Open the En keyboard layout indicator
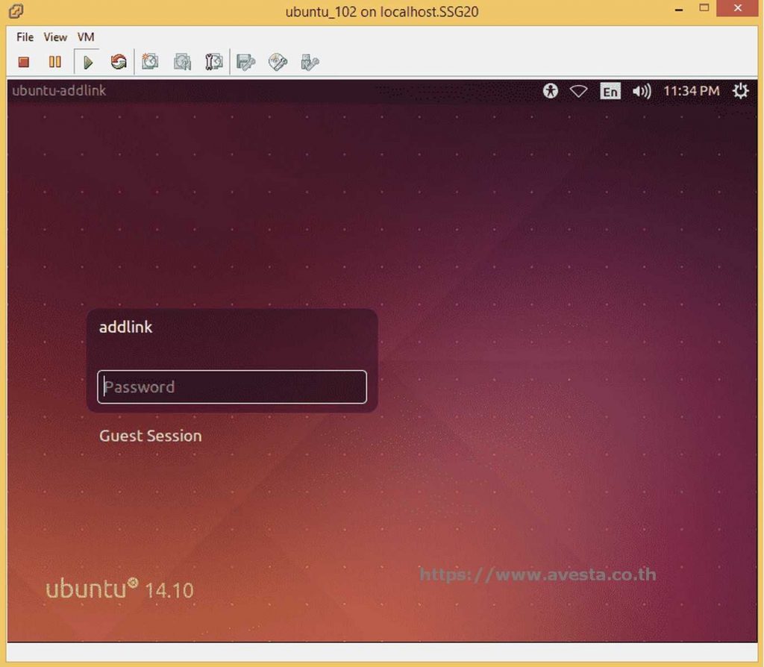Image resolution: width=764 pixels, height=667 pixels. pos(610,91)
